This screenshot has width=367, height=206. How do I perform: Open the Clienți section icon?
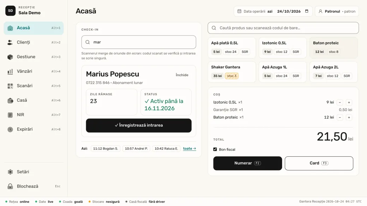click(x=10, y=42)
